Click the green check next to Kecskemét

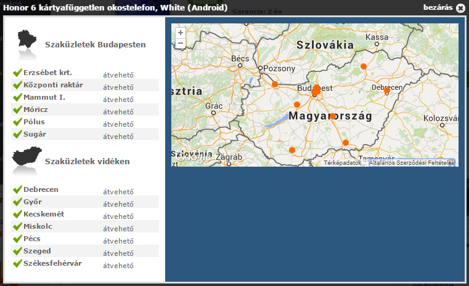pyautogui.click(x=18, y=214)
